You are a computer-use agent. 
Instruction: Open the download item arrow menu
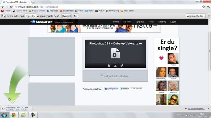[31, 108]
